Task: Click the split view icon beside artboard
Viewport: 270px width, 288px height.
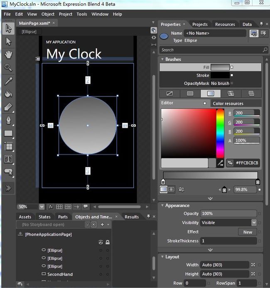Action: coord(154,44)
